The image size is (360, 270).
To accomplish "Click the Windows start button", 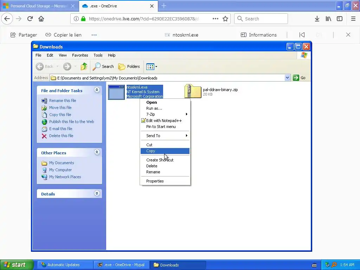I will tap(17, 265).
